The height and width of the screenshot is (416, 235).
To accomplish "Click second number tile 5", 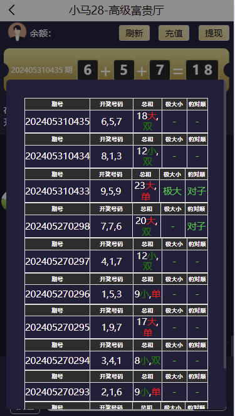I will pyautogui.click(x=123, y=70).
